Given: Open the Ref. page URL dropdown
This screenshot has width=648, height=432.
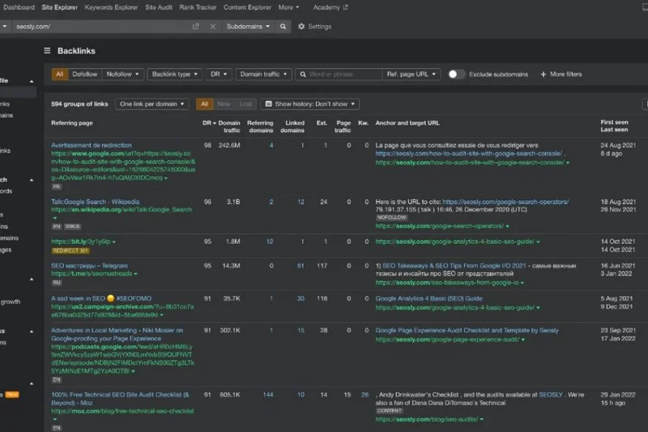Looking at the screenshot, I should tap(411, 74).
